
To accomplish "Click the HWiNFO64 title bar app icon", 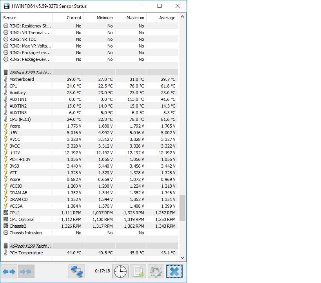I will 7,6.
